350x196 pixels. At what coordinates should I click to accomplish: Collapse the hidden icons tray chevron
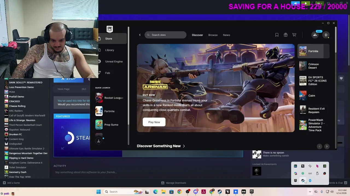point(310,192)
